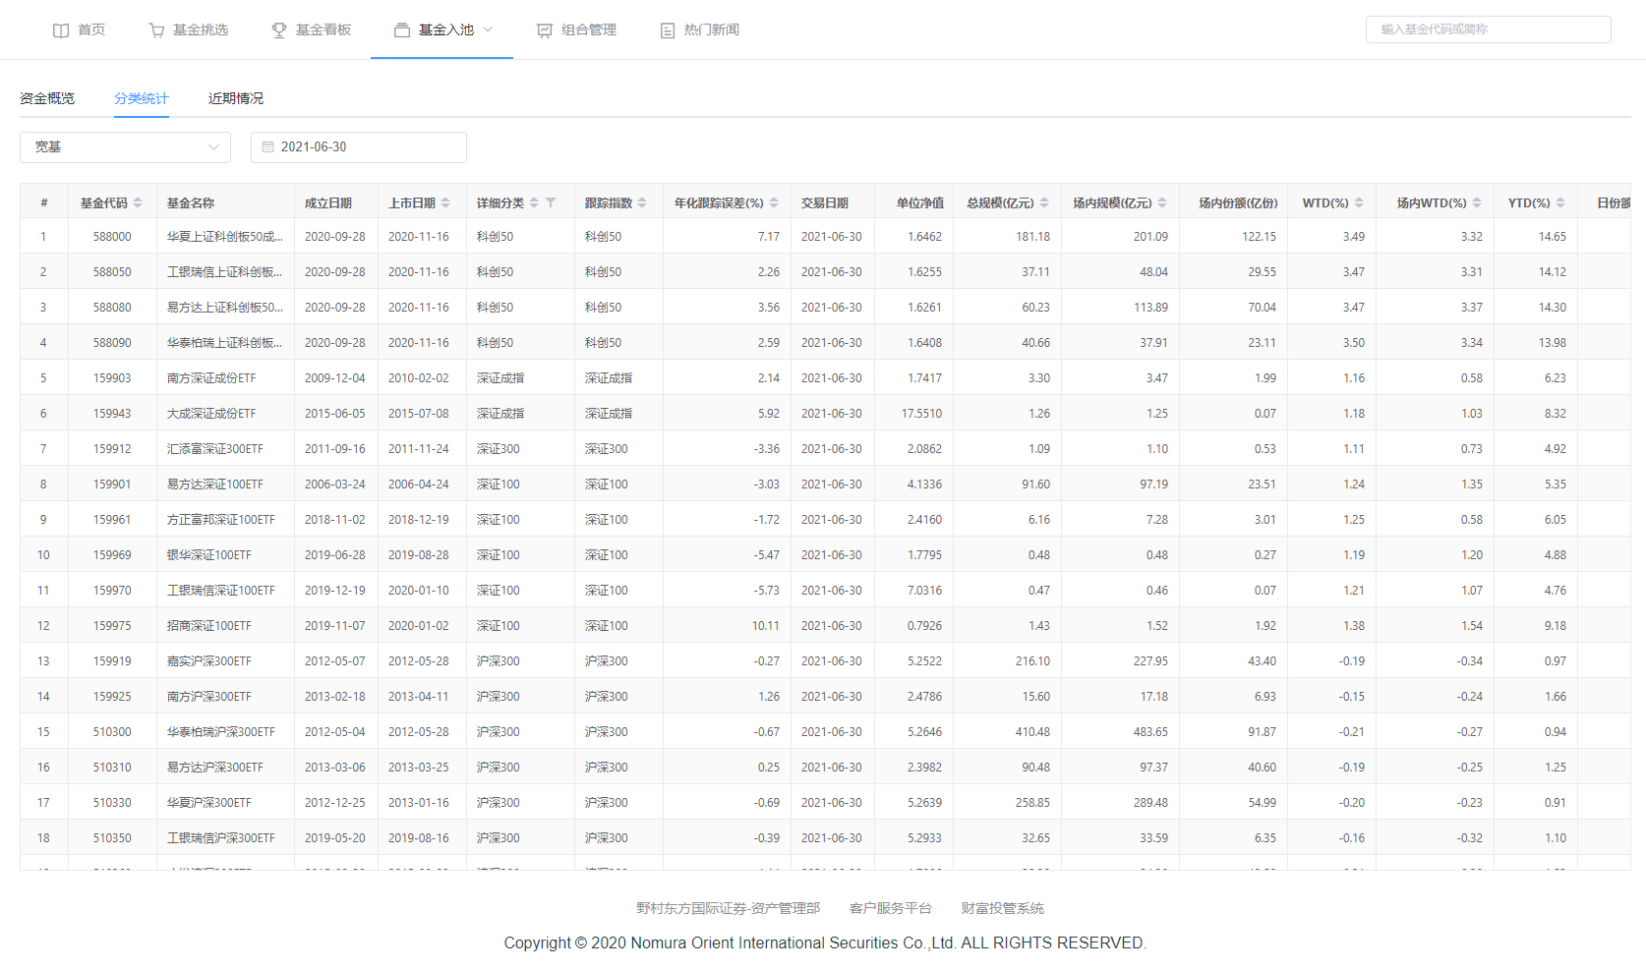Open the 详细分类 filter funnel icon
Image resolution: width=1646 pixels, height=970 pixels.
pos(551,202)
